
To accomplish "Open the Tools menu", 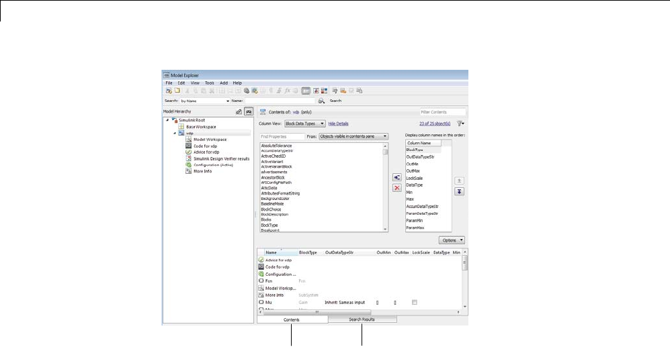I will click(x=210, y=83).
